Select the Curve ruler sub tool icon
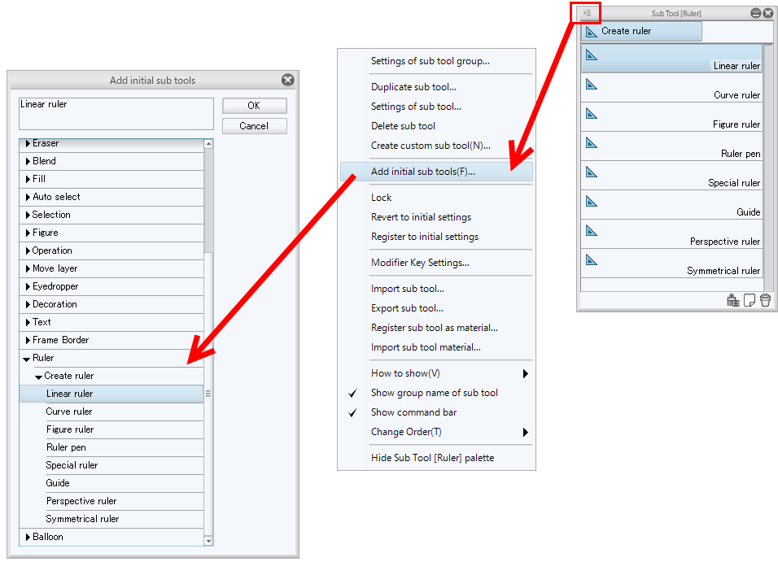 point(592,85)
